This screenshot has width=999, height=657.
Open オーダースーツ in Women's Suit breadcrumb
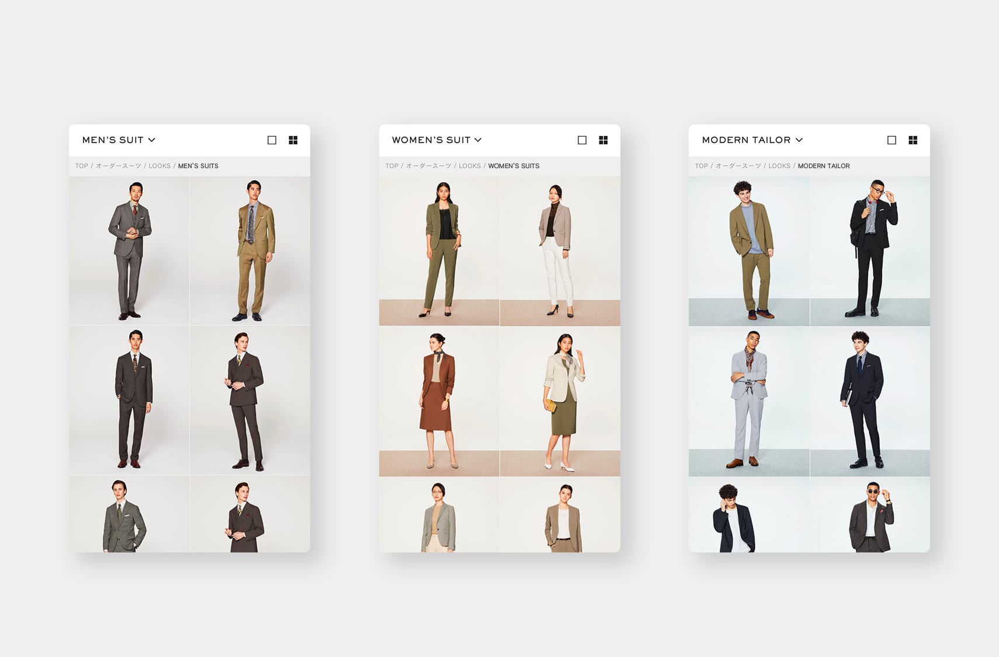[x=429, y=166]
